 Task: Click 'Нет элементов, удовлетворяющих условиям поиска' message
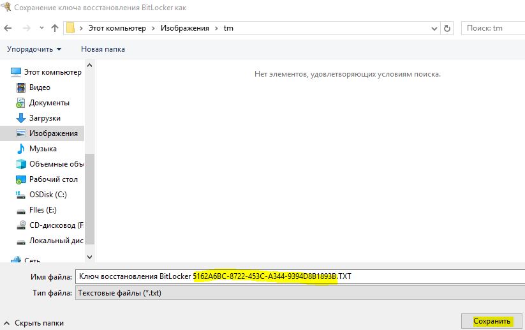(x=348, y=74)
